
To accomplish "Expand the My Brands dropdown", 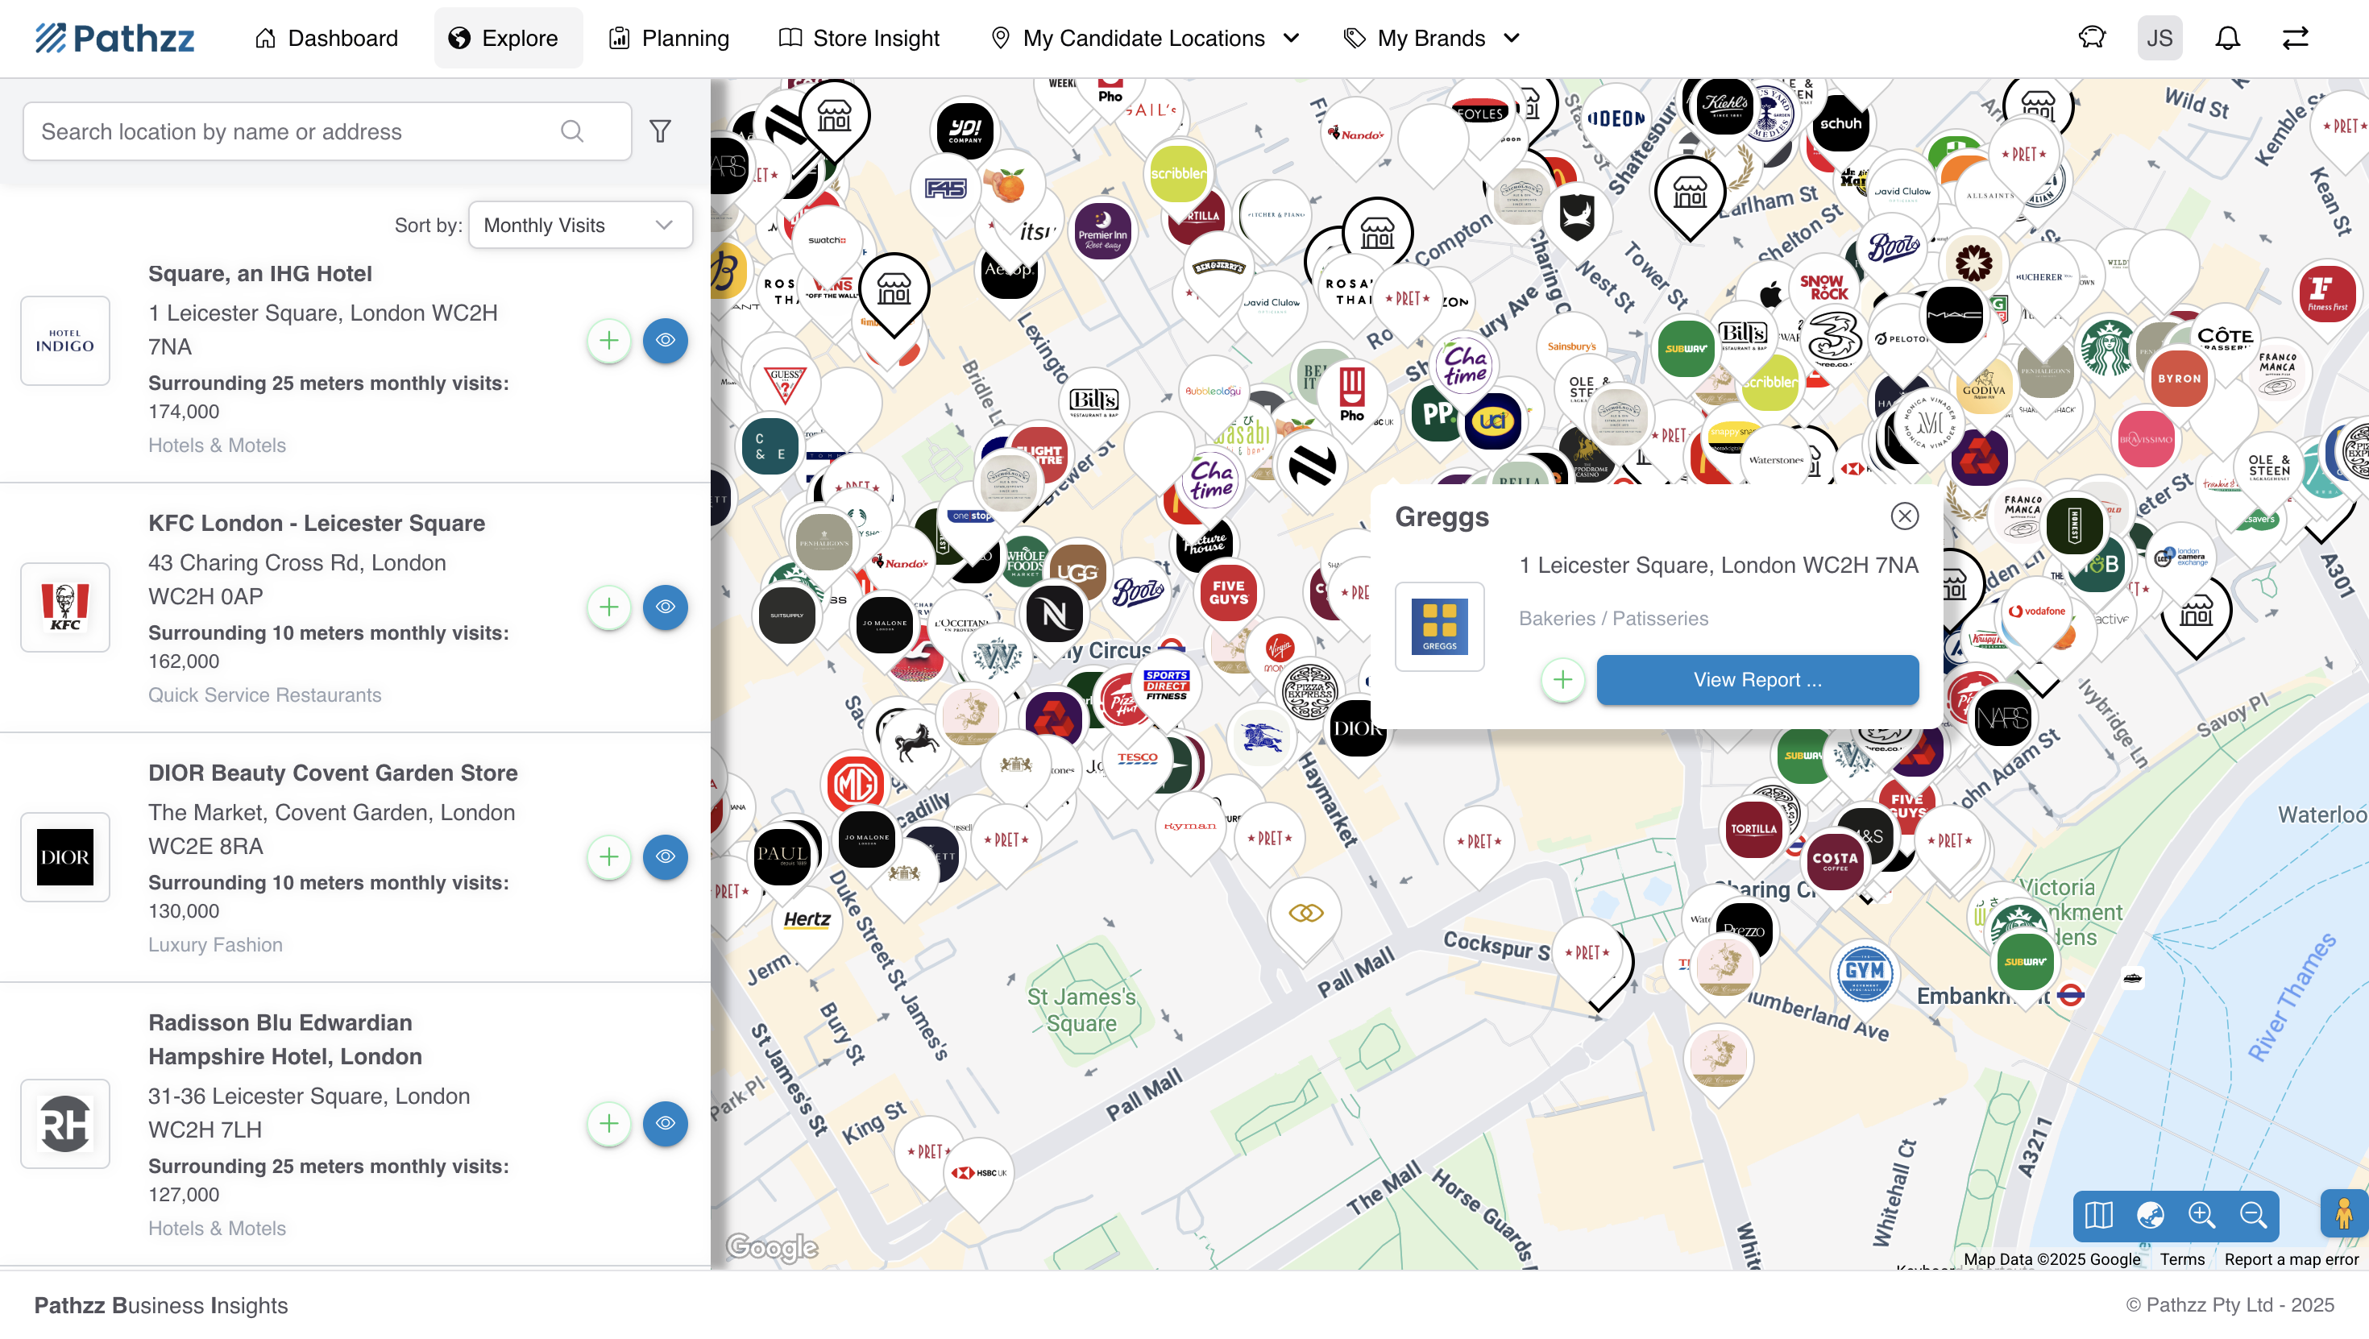I will tap(1432, 38).
